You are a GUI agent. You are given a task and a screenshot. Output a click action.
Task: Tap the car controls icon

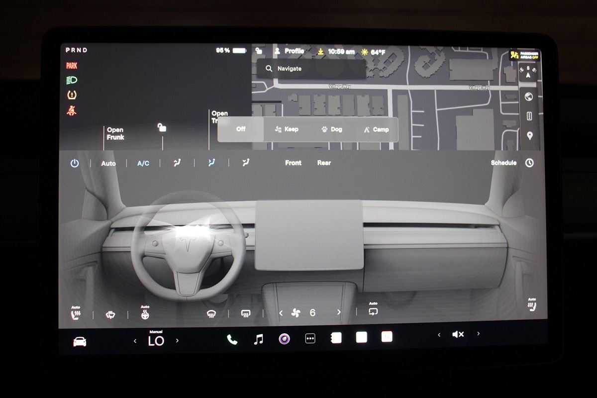click(80, 341)
